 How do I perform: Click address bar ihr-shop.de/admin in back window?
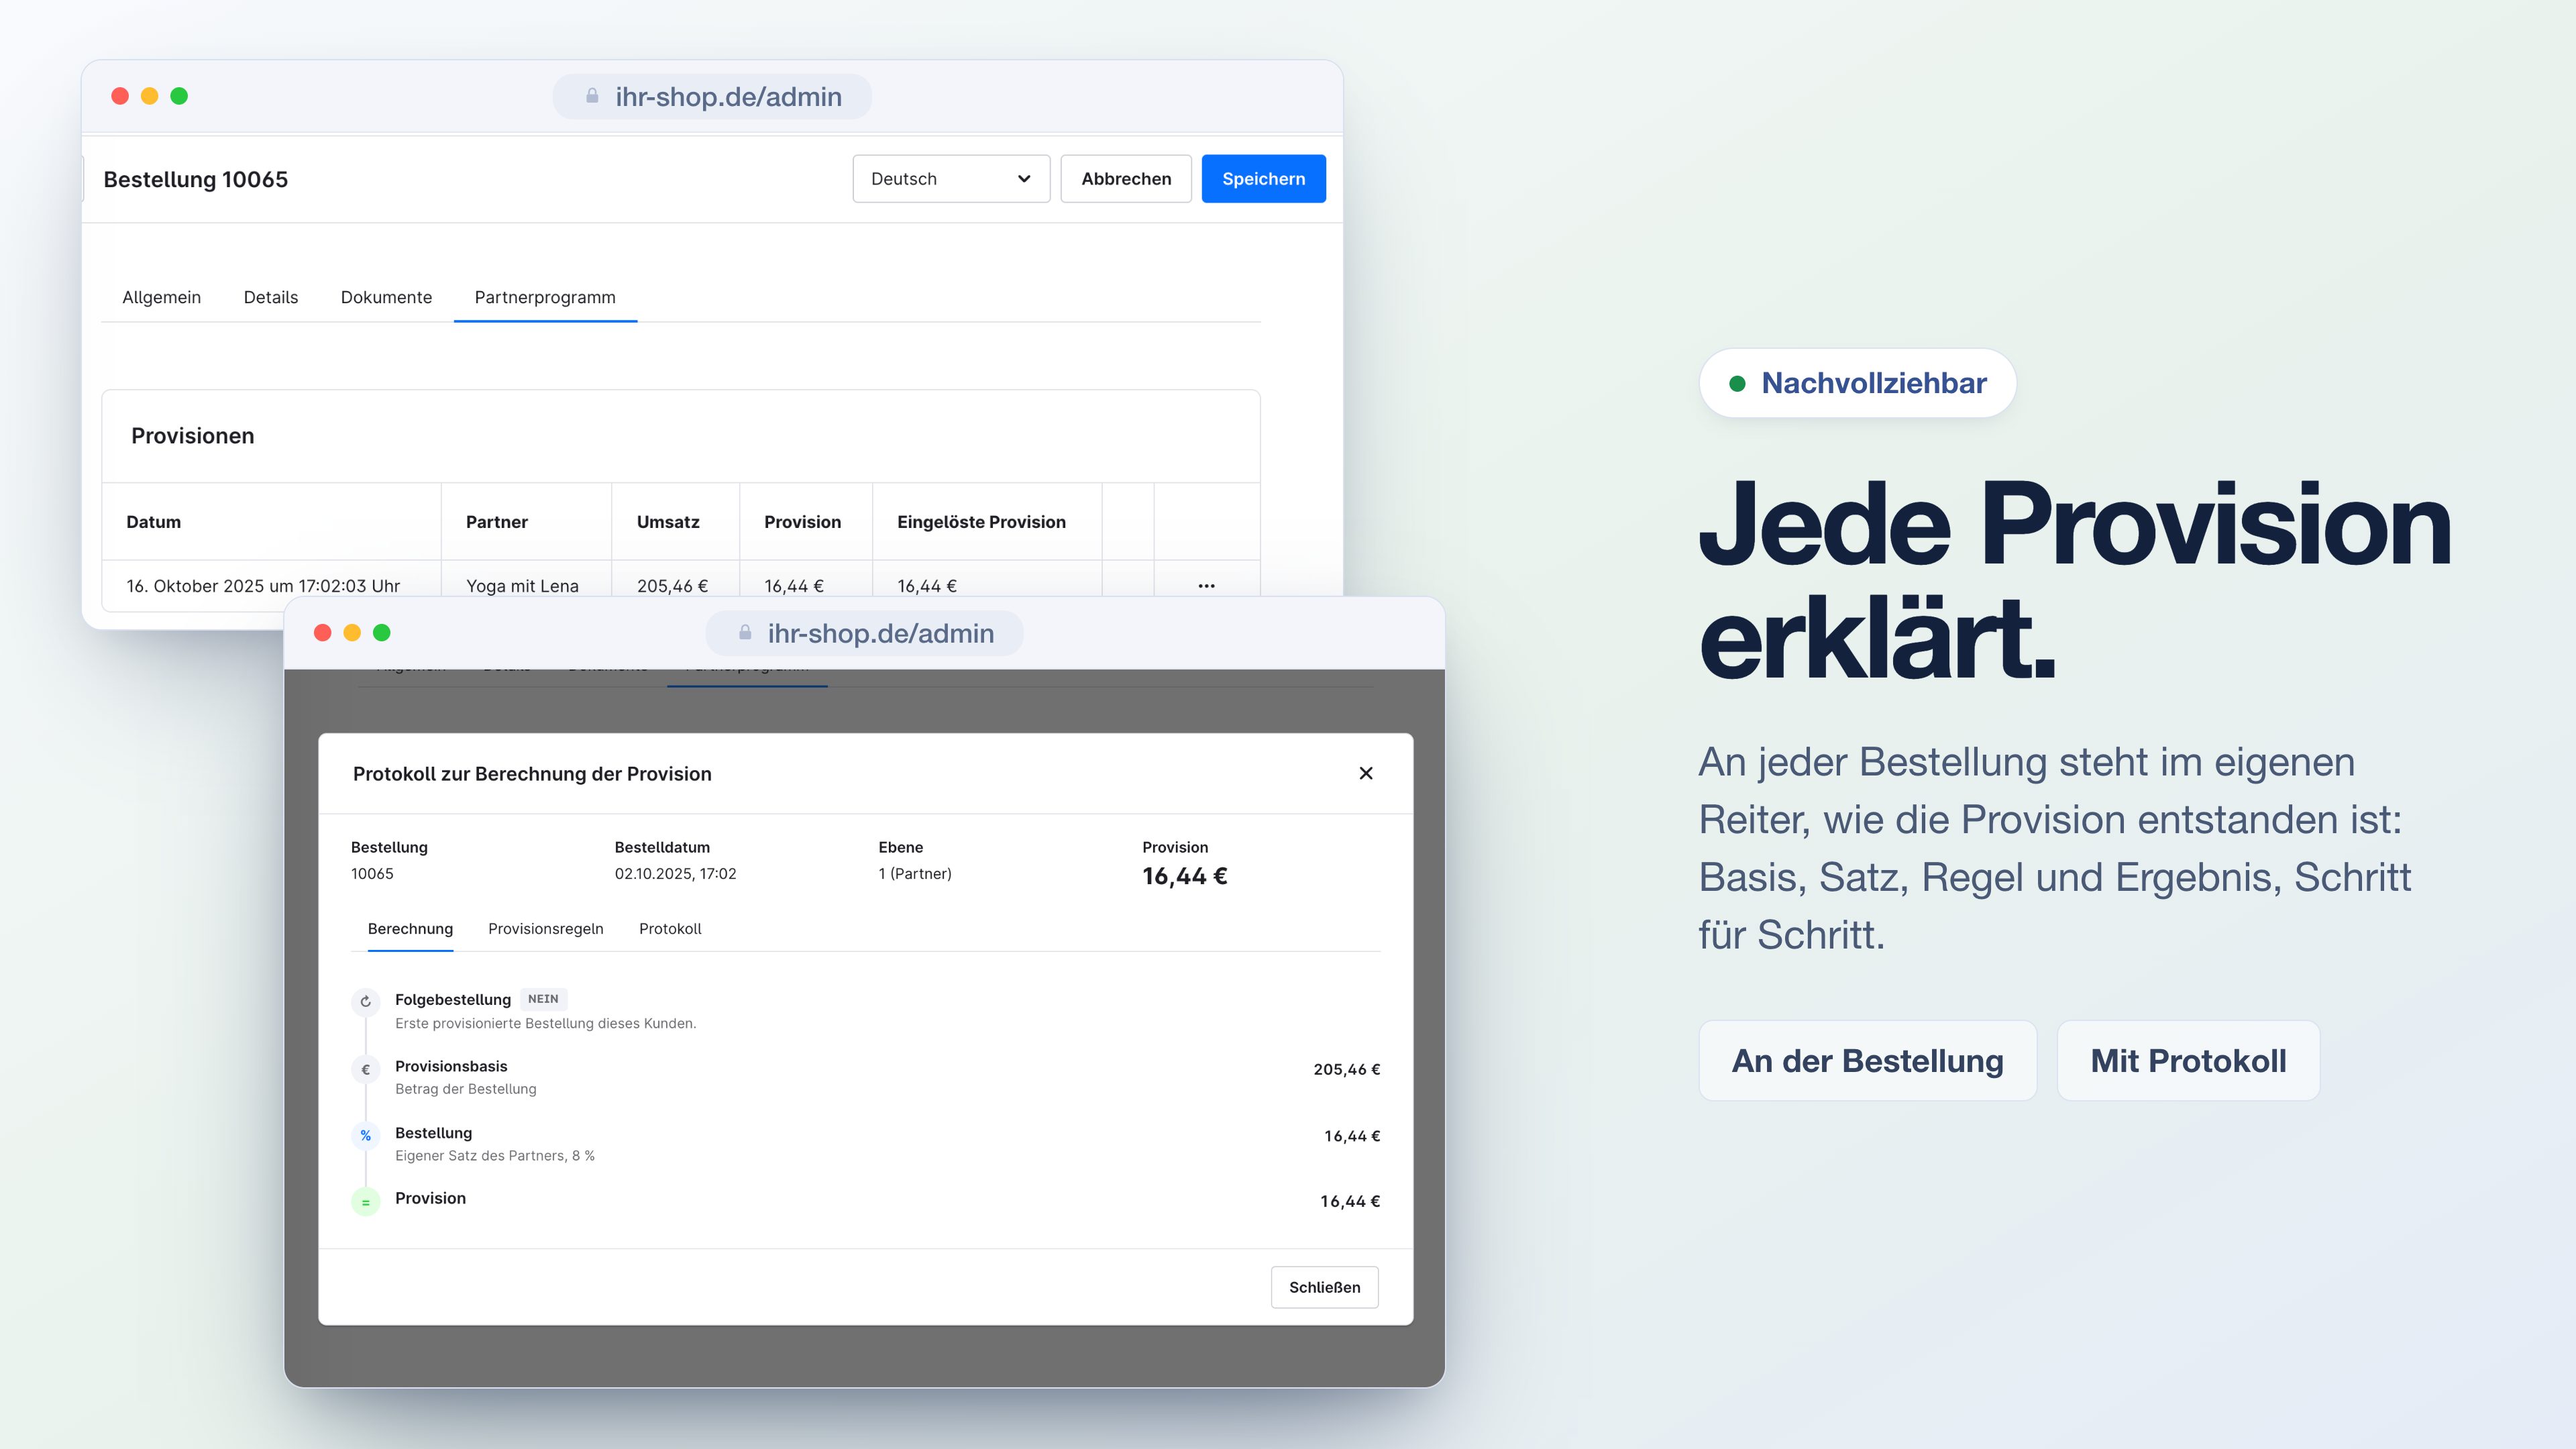pyautogui.click(x=712, y=96)
